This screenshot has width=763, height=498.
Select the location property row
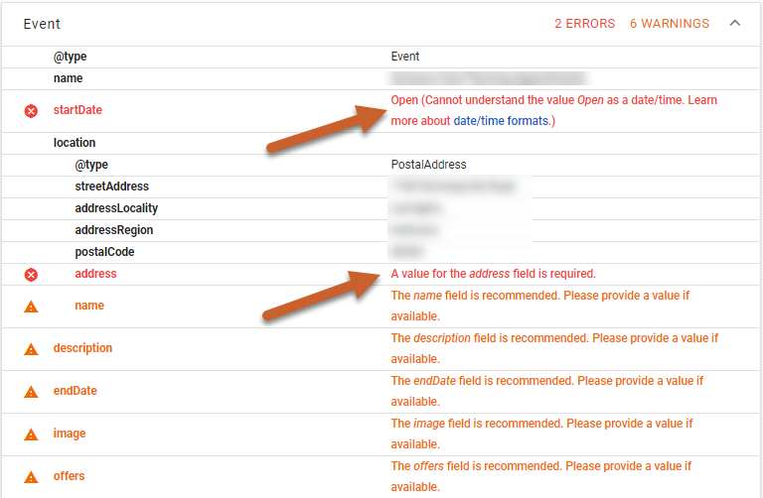tap(75, 143)
